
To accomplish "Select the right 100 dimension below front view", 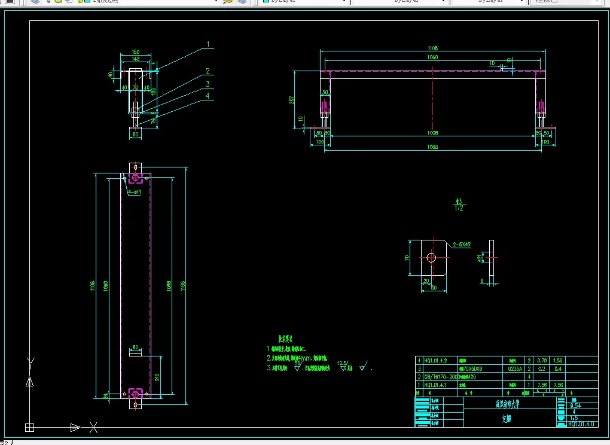I will coord(545,142).
